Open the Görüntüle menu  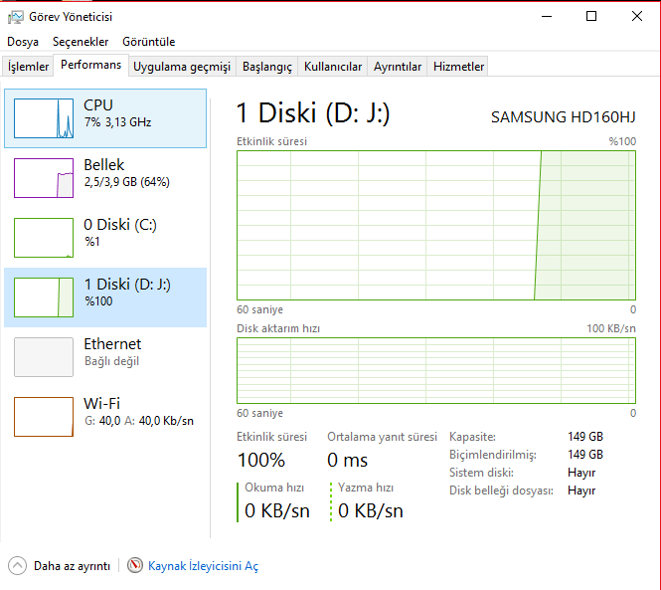click(x=149, y=42)
